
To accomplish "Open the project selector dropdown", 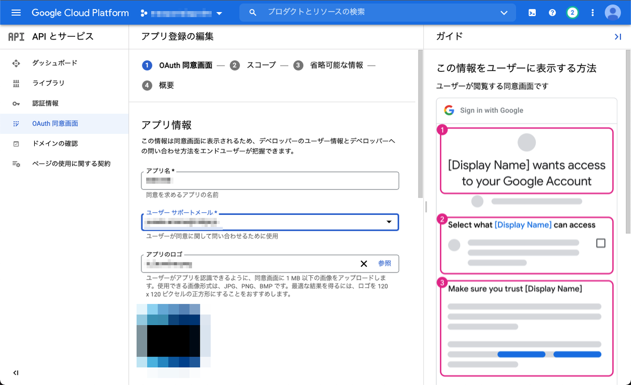I will [x=182, y=13].
